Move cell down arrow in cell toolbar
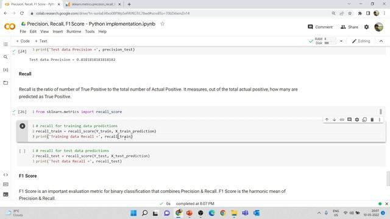The height and width of the screenshot is (219, 390). [x=335, y=120]
